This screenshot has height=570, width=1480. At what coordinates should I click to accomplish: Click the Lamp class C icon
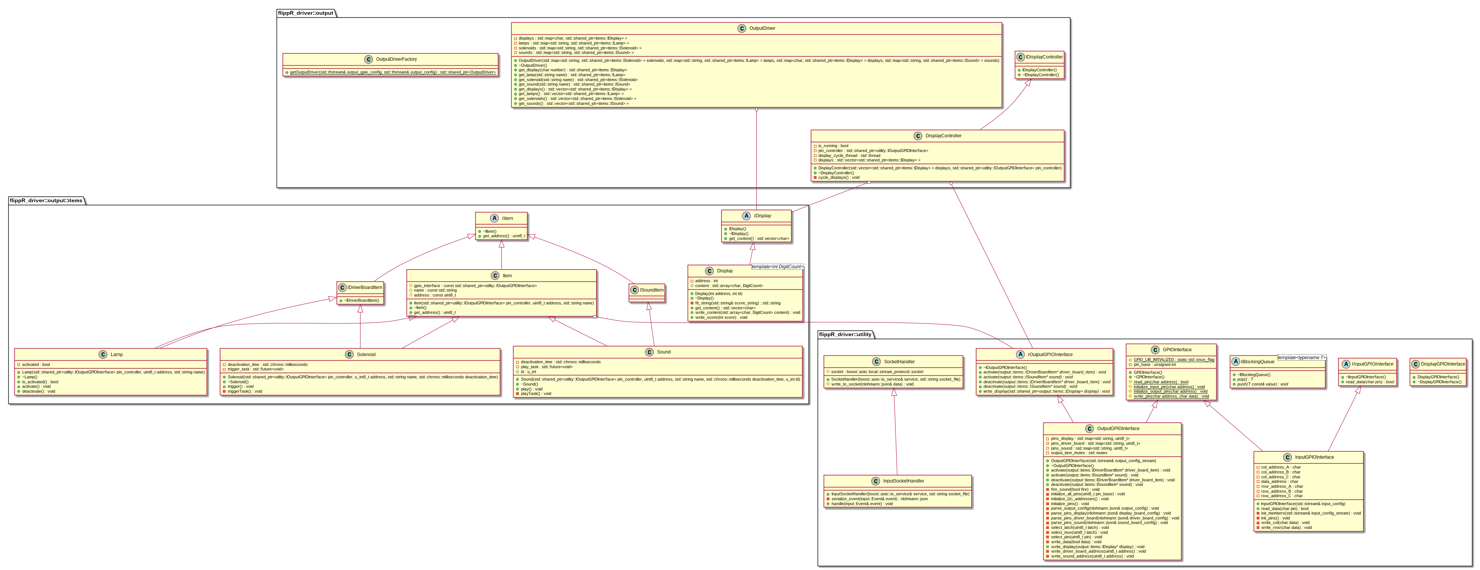click(x=103, y=354)
